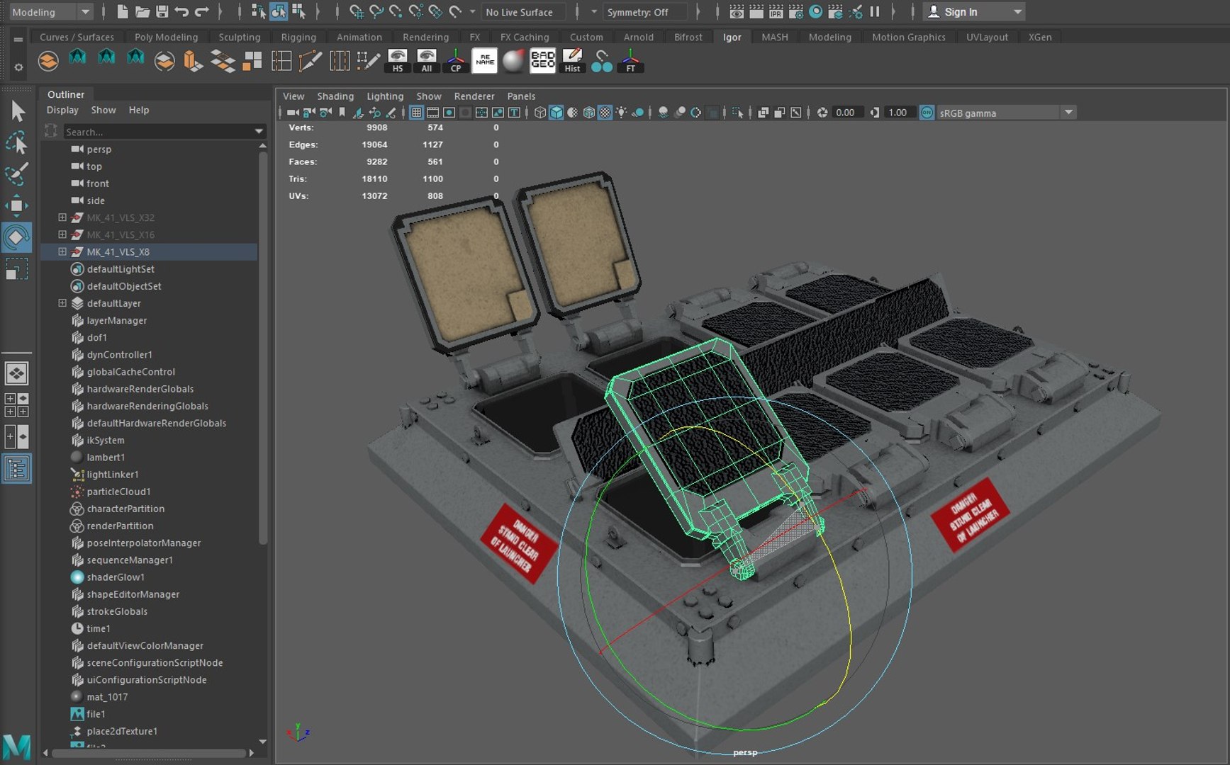Click the HS eye shelf button
The width and height of the screenshot is (1230, 765).
pos(398,61)
